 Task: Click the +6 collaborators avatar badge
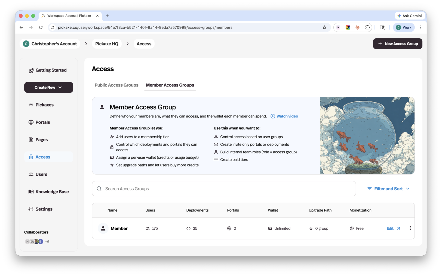coord(47,241)
